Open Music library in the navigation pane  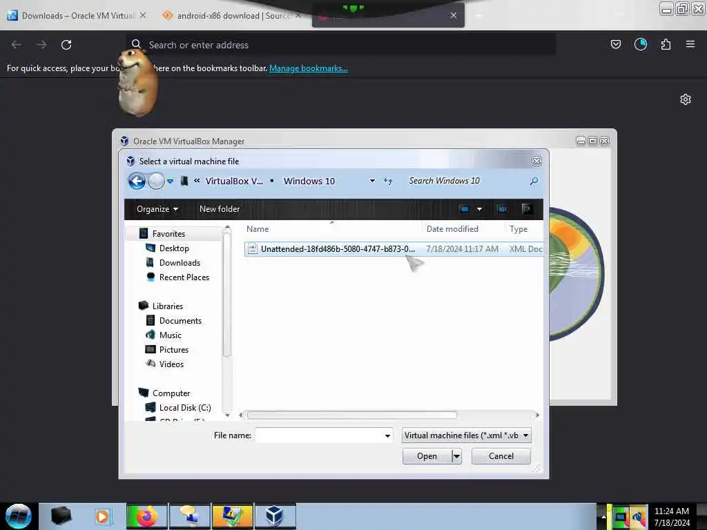point(170,335)
